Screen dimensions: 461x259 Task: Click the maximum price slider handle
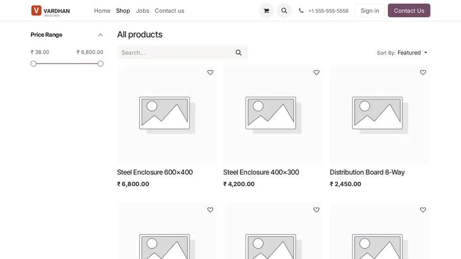pyautogui.click(x=101, y=64)
